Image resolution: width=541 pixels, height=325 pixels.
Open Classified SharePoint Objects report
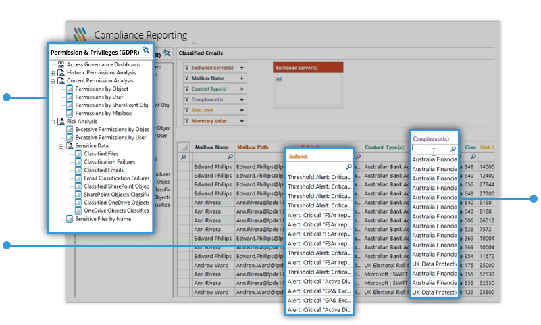click(x=116, y=186)
